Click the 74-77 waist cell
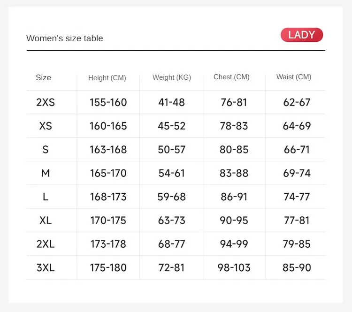352x312 pixels. pyautogui.click(x=297, y=197)
